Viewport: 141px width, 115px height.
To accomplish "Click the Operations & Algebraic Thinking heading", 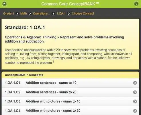I will click(x=64, y=39).
